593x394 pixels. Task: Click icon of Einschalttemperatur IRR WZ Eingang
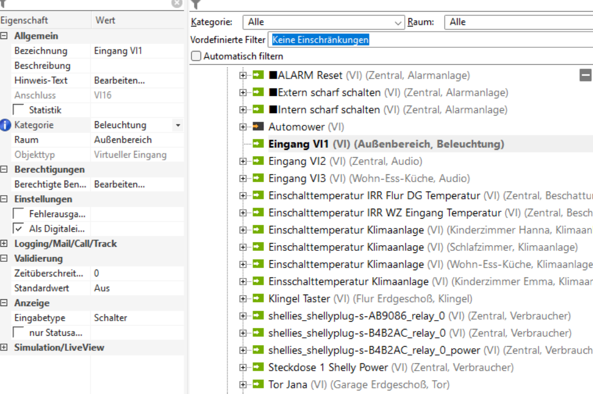pos(258,212)
